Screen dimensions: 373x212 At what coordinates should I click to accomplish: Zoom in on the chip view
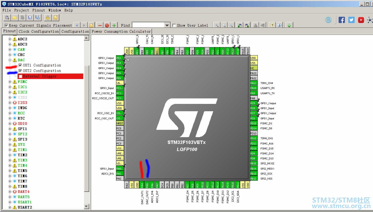[x=217, y=25]
